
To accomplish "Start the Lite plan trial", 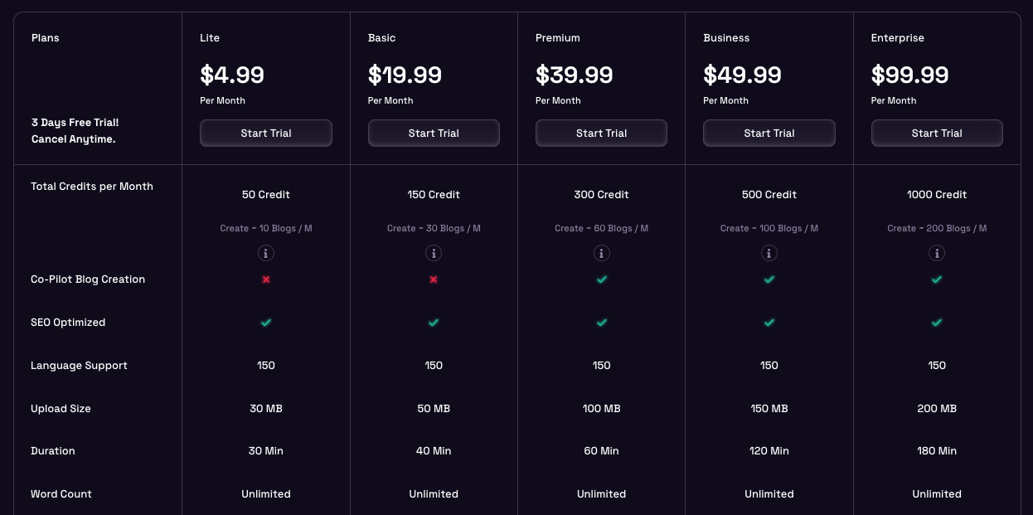I will 266,133.
